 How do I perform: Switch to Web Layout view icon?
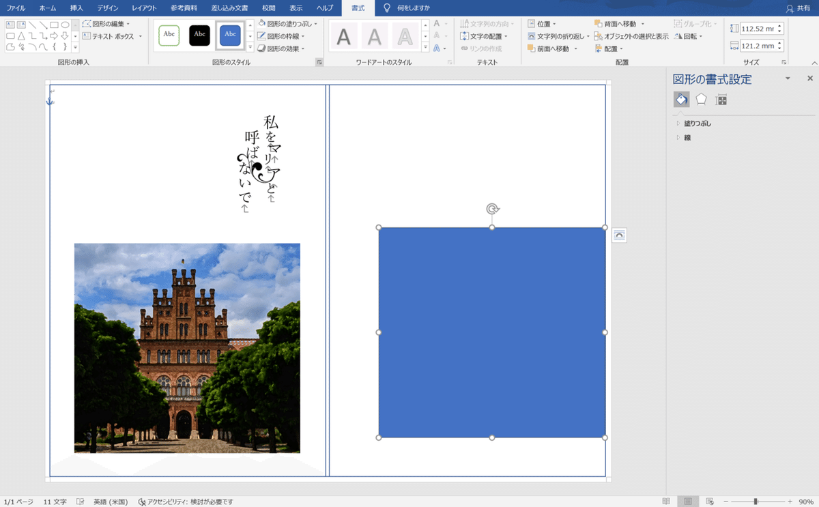[x=710, y=502]
